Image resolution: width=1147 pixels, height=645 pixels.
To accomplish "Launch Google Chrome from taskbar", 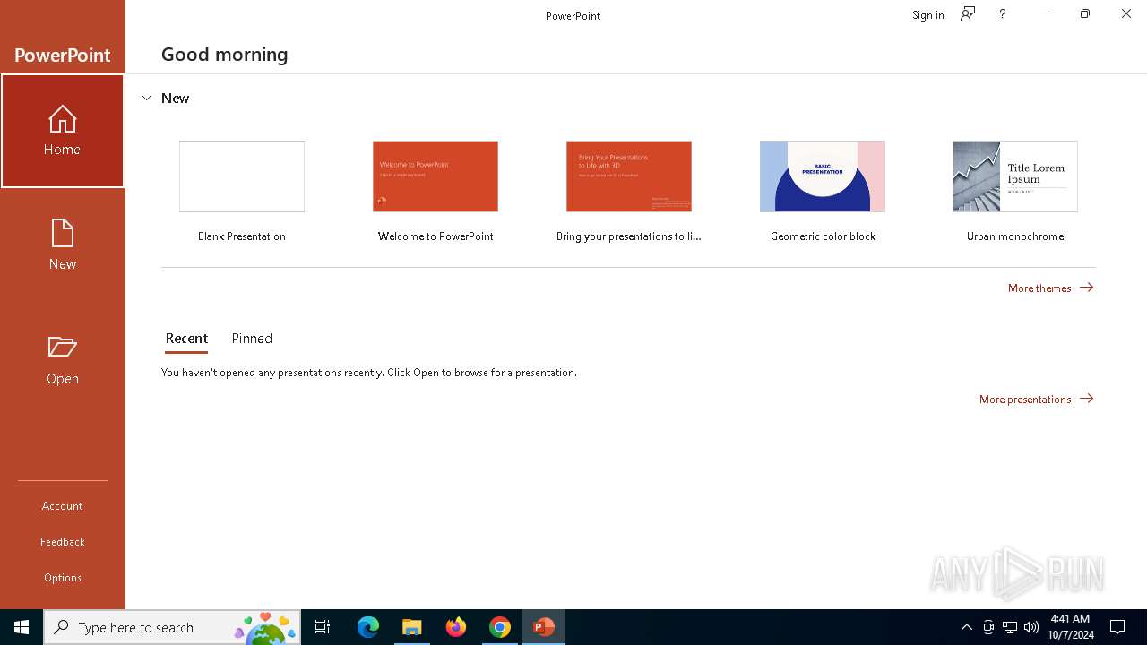I will [x=500, y=627].
